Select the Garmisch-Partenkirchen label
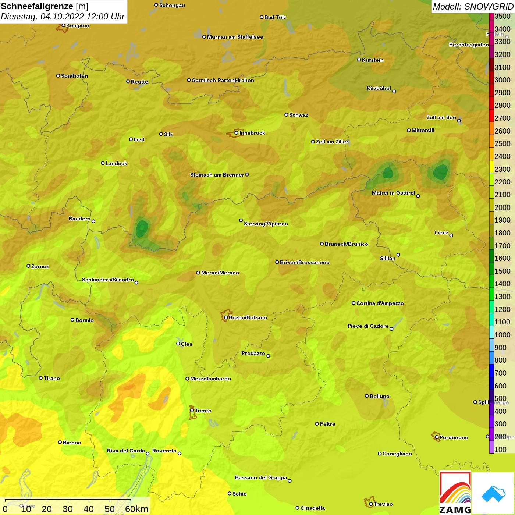 223,80
